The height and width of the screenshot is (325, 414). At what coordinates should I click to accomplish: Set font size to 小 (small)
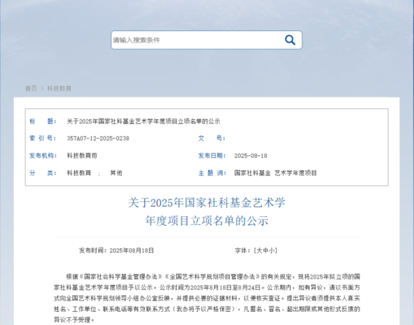pyautogui.click(x=271, y=250)
